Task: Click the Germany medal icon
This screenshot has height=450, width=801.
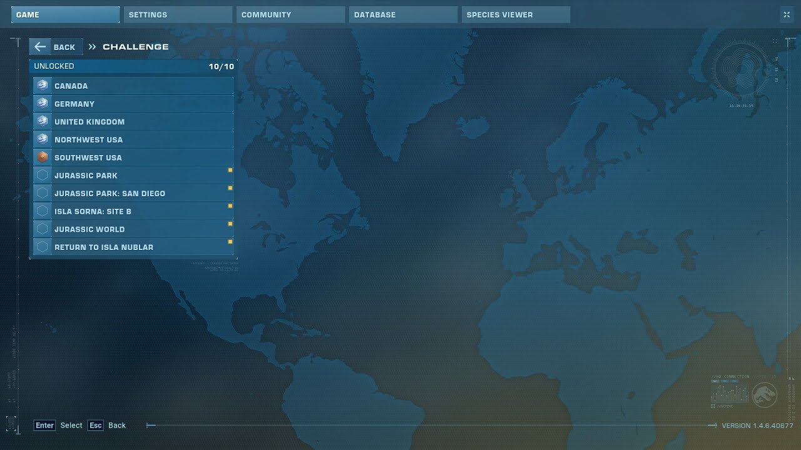Action: pos(43,104)
